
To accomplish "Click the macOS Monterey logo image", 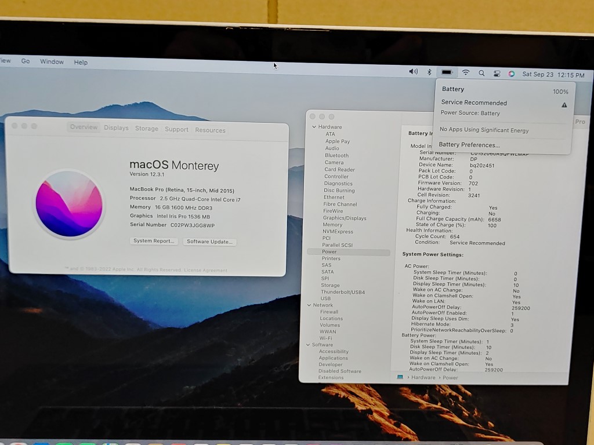I will click(69, 203).
